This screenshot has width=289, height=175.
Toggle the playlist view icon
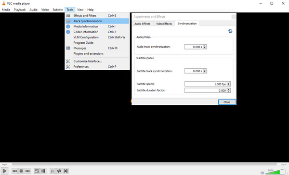coord(53,171)
